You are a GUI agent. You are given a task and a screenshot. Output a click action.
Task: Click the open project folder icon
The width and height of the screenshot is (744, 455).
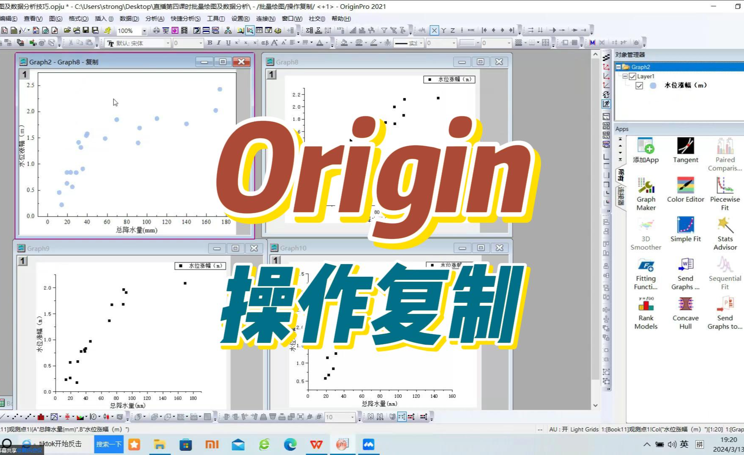[67, 30]
